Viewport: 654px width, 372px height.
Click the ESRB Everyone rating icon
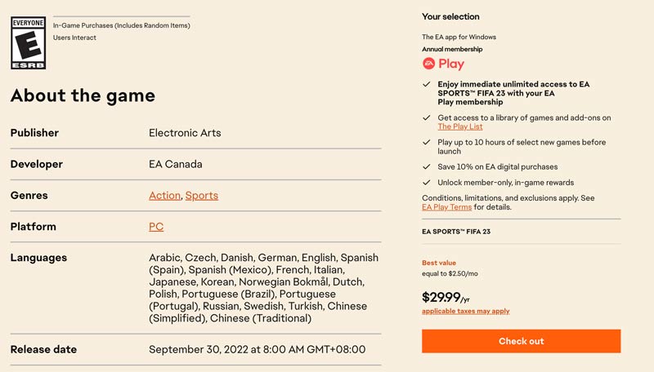tap(28, 42)
